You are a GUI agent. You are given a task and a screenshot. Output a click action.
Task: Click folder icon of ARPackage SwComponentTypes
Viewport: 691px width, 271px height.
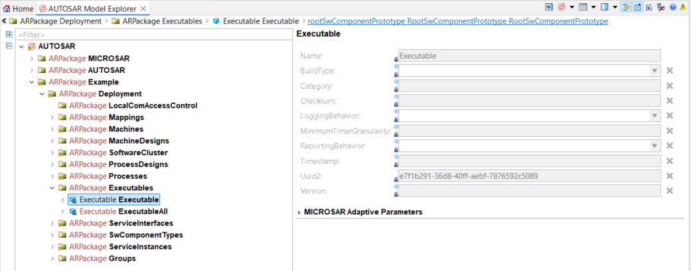coord(62,235)
